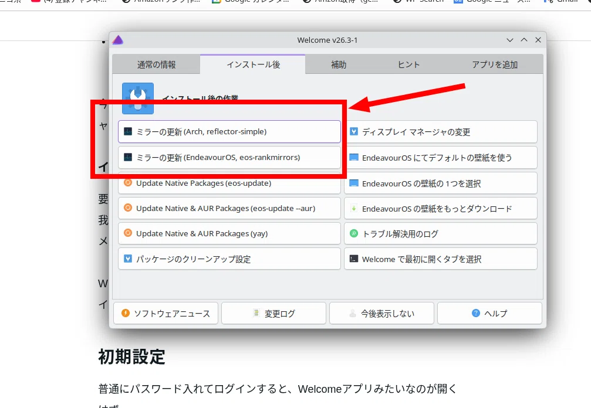Click the 初期設定 heading on the webpage
Screen dimensions: 591x408
pyautogui.click(x=131, y=356)
